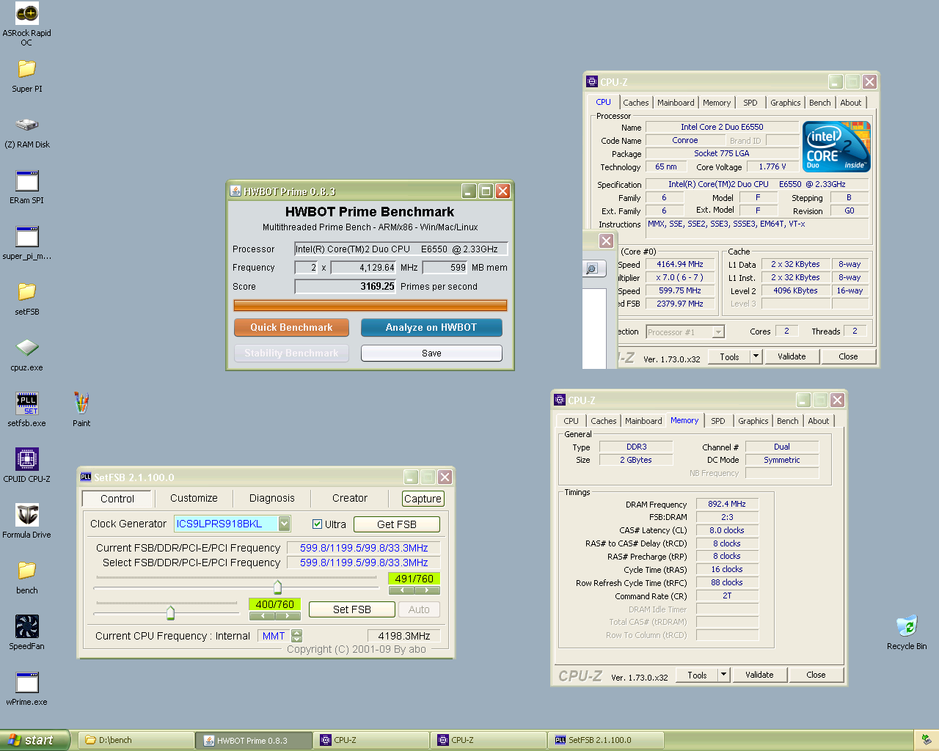This screenshot has width=939, height=751.
Task: Click the magnifier icon in the partially hidden window
Action: pyautogui.click(x=592, y=268)
